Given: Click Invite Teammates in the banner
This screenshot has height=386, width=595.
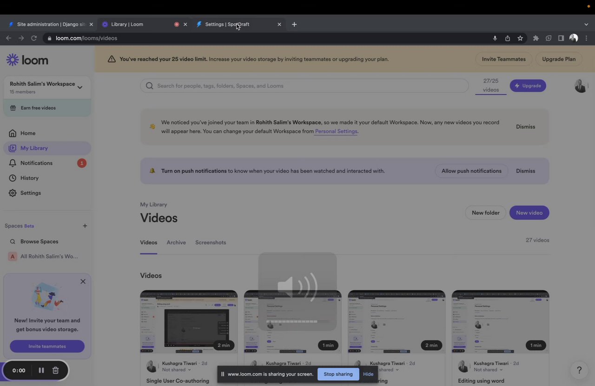Looking at the screenshot, I should [x=504, y=59].
